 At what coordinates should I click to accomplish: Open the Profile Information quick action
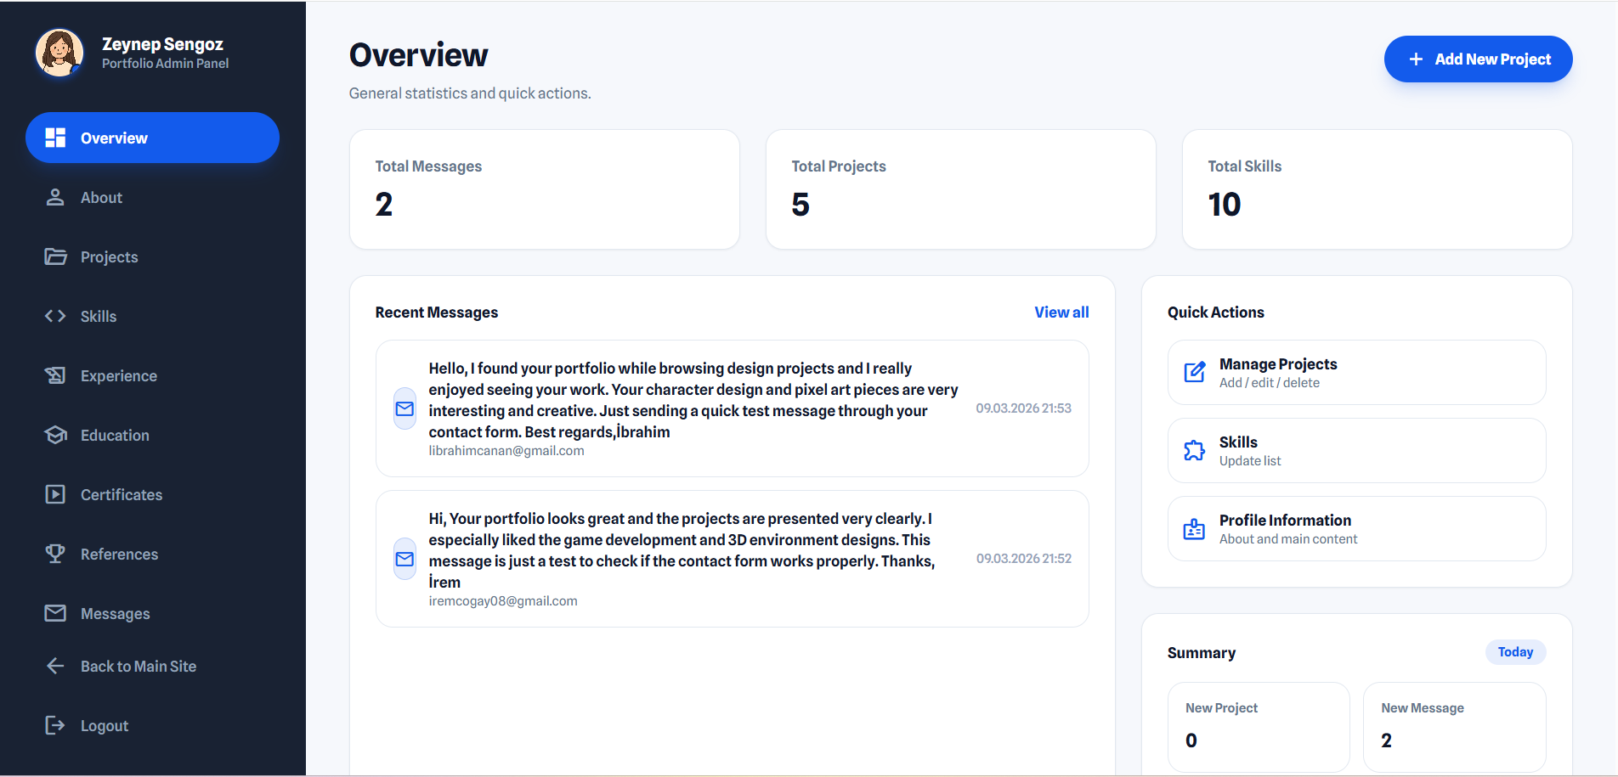pos(1356,528)
